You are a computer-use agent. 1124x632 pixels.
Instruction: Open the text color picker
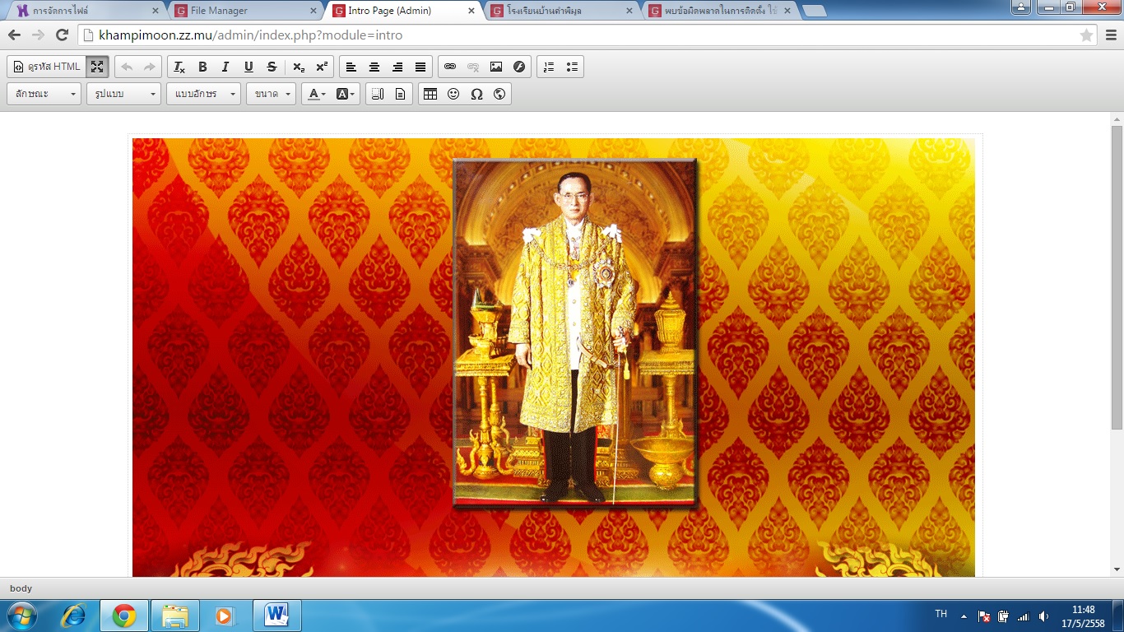tap(316, 94)
